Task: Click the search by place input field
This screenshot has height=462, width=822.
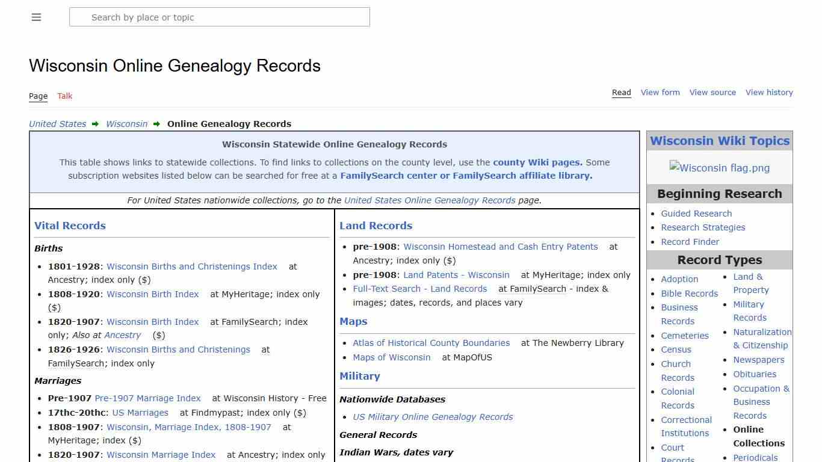Action: pyautogui.click(x=220, y=17)
